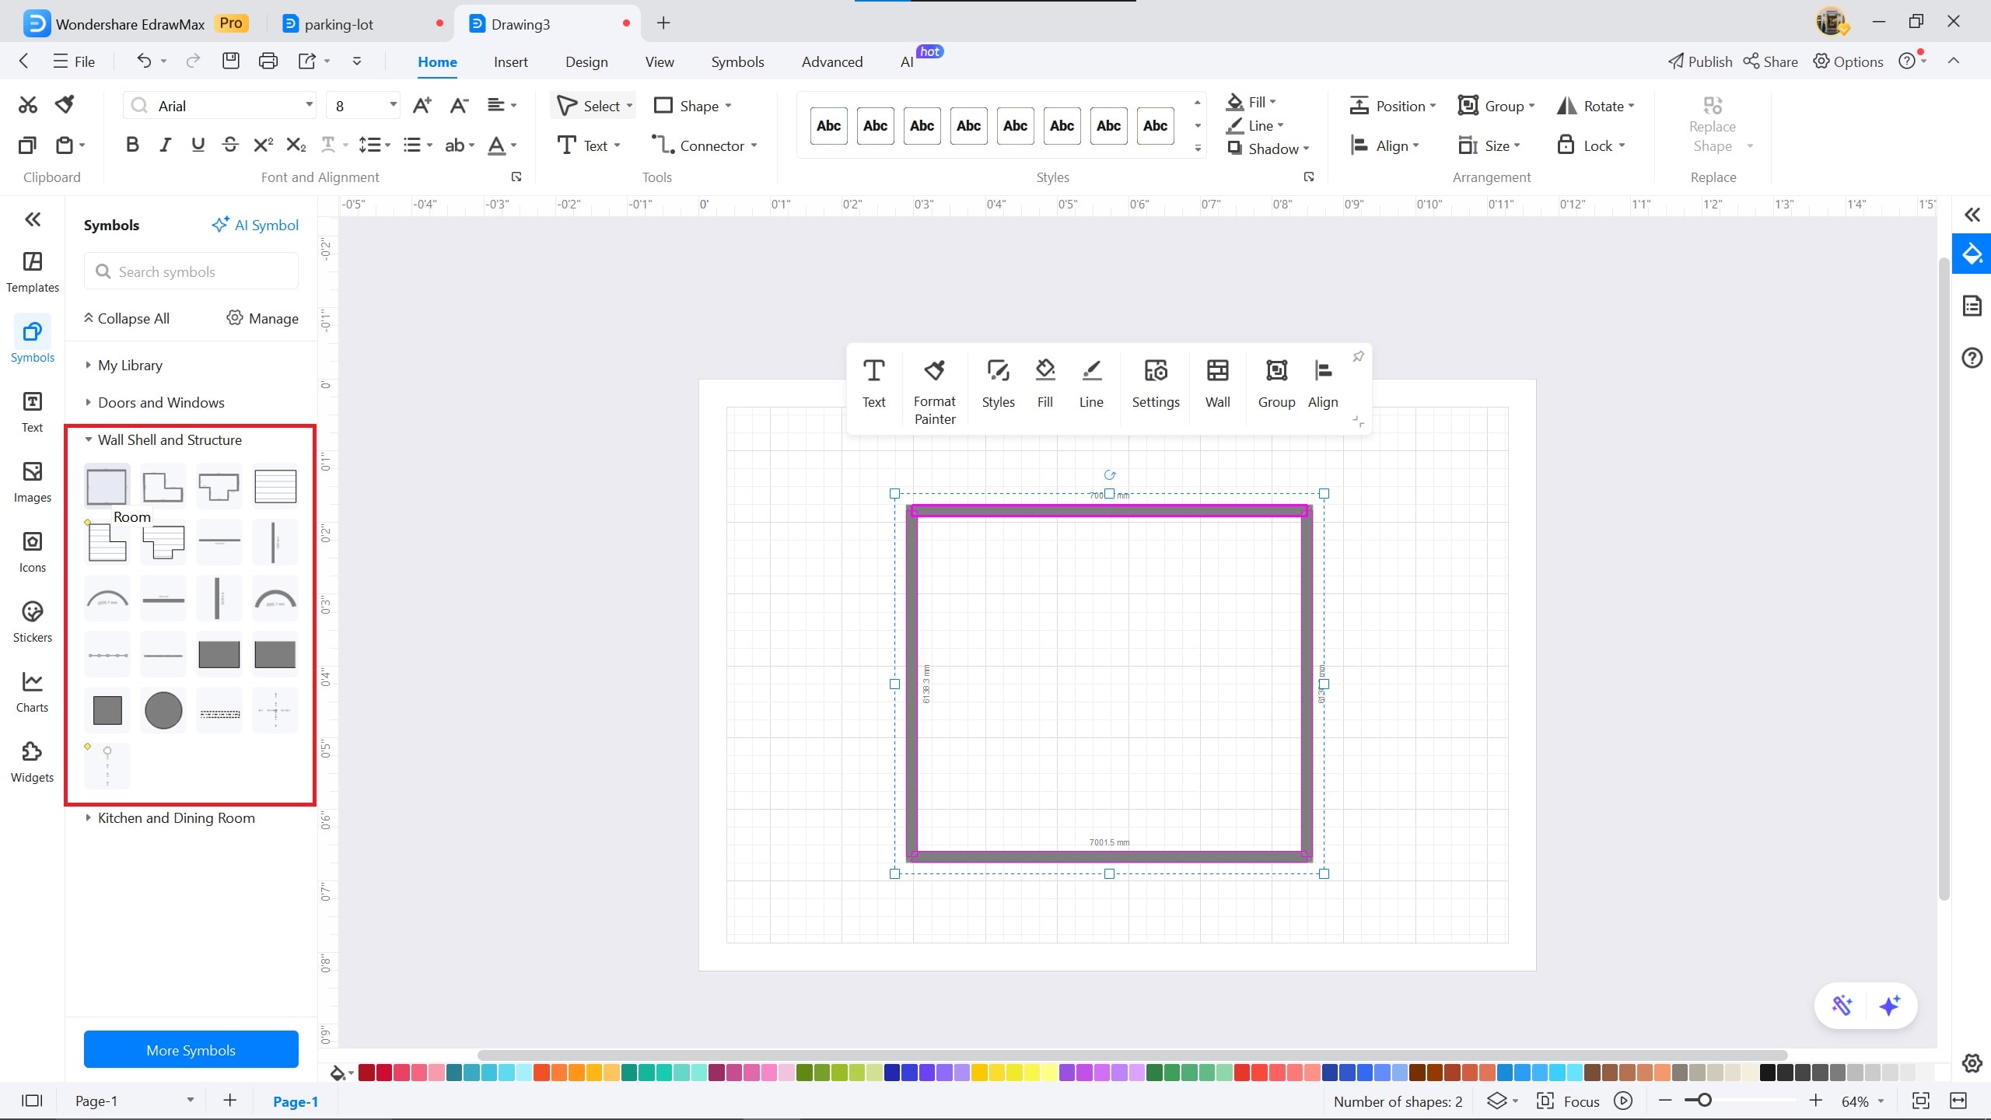Switch to the parking-lot document tab
Screen dimensions: 1991x1120
(x=338, y=23)
